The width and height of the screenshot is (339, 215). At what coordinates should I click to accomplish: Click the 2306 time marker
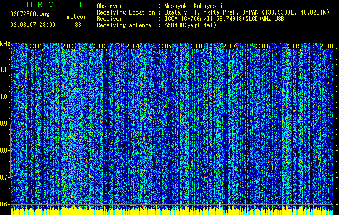[197, 46]
